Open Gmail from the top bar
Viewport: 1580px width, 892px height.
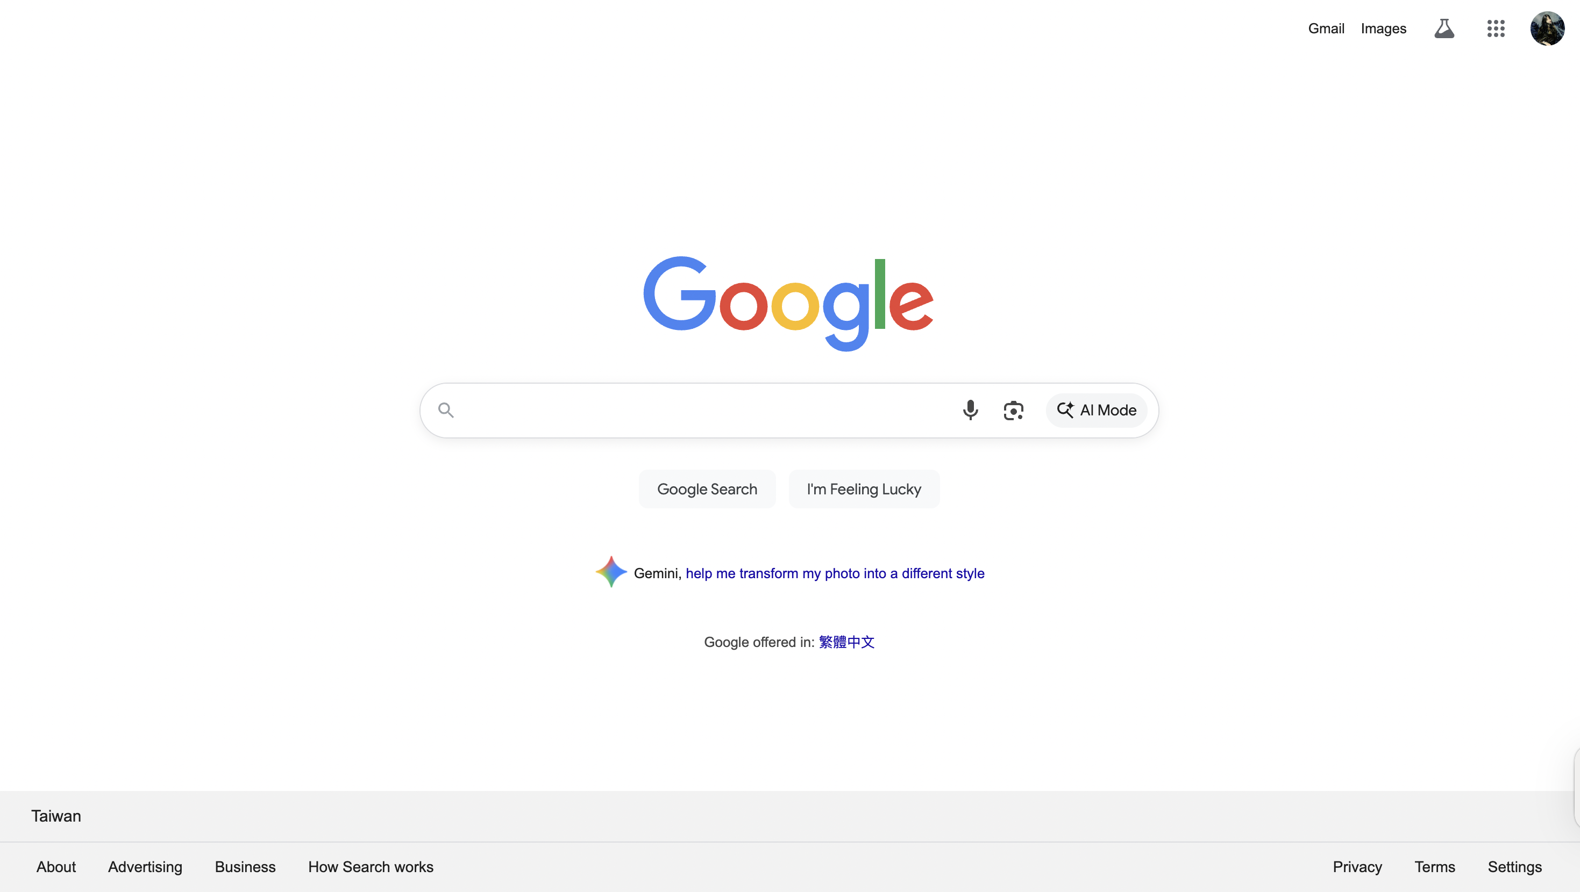pos(1326,29)
